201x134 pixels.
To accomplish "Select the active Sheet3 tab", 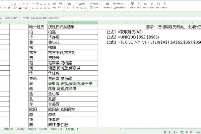I will coord(70,129).
